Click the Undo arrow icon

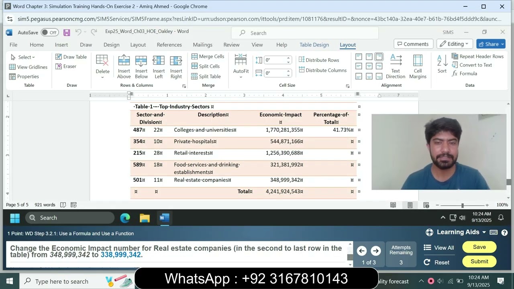pos(78,32)
